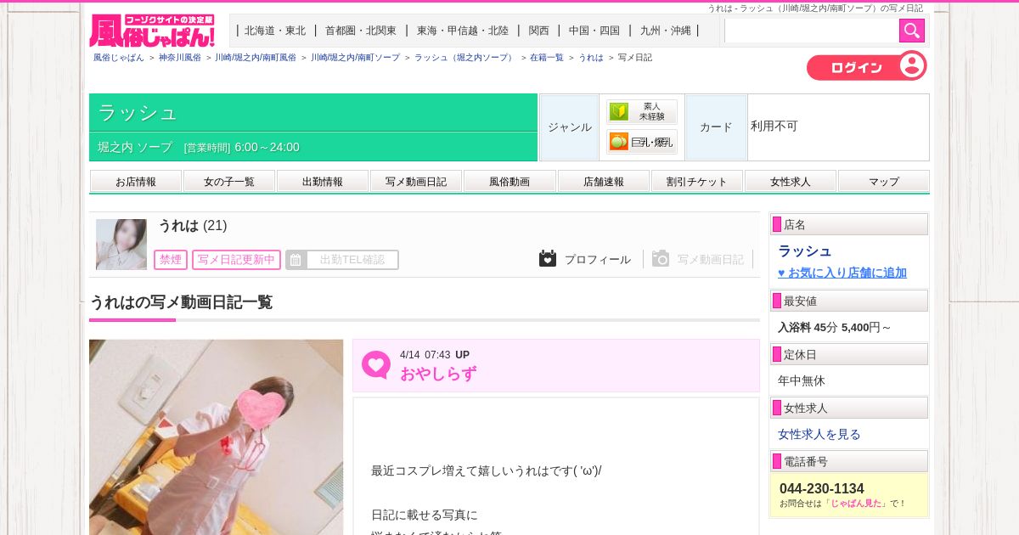The width and height of the screenshot is (1019, 535).
Task: Open the 女の子一覧 tab
Action: coord(229,182)
